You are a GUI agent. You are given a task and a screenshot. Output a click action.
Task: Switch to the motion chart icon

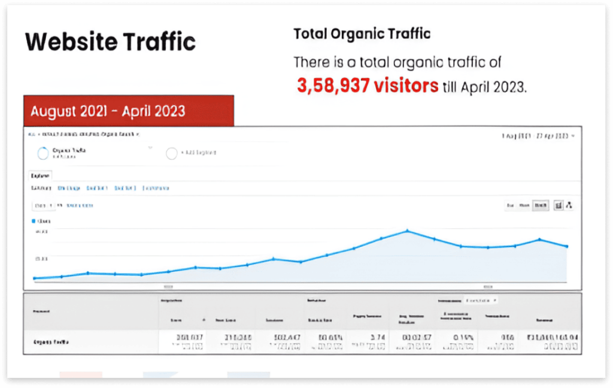(569, 205)
